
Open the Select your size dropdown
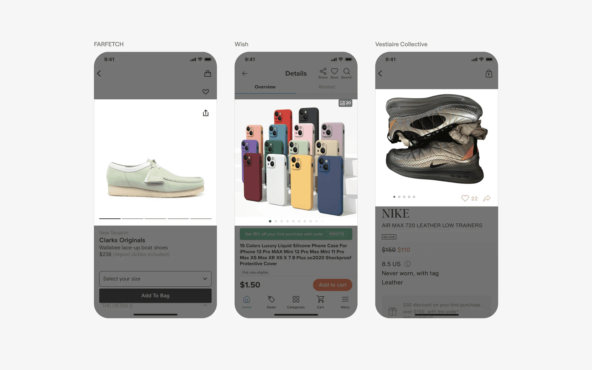[x=155, y=279]
